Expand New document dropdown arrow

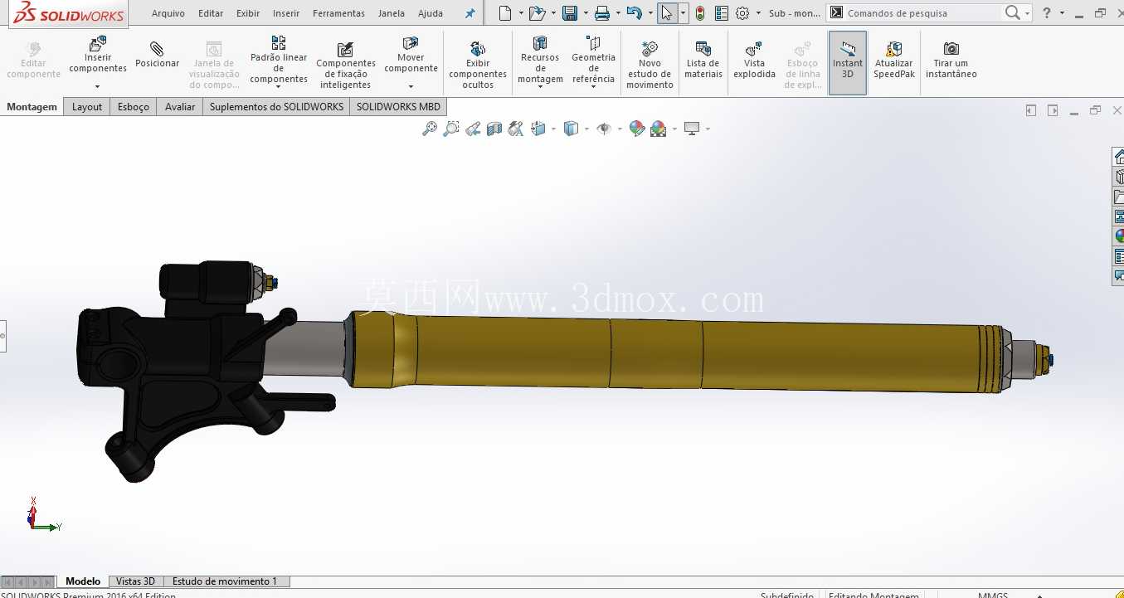521,13
